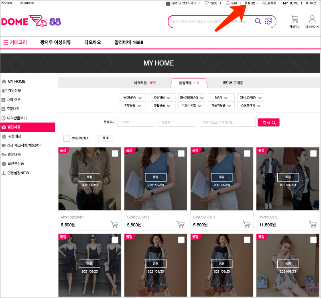Screen dimensions: 321x298
Task: Click the heart wishlist icon with 1906
Action: pos(207,3)
